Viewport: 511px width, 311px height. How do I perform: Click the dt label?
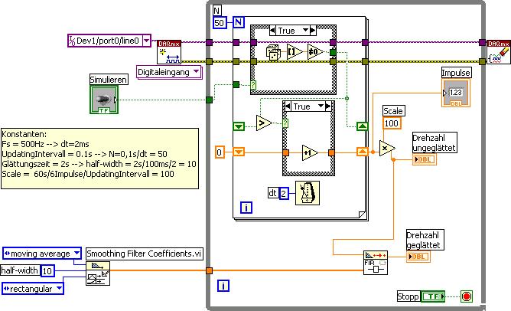click(x=273, y=193)
